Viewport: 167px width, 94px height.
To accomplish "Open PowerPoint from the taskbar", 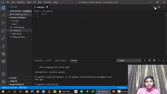I will (x=114, y=92).
